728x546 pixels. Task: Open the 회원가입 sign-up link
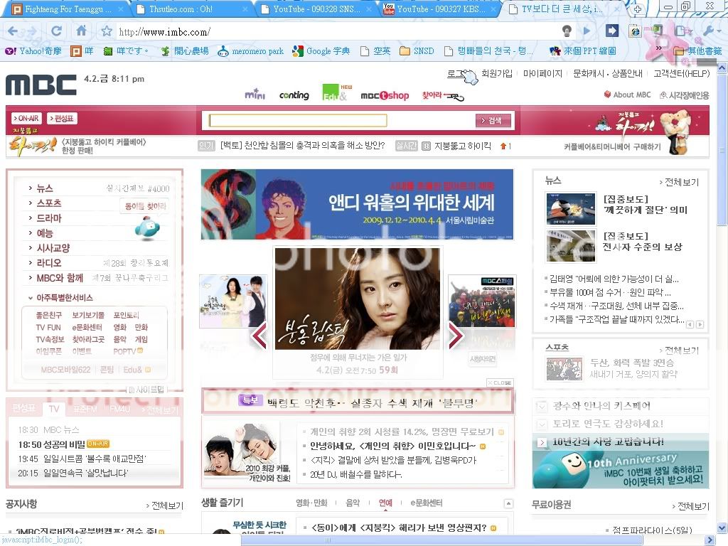tap(496, 73)
